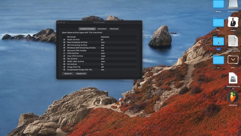Toggle the Now Compress Archive checkbox
This screenshot has width=241, height=136.
64,42
